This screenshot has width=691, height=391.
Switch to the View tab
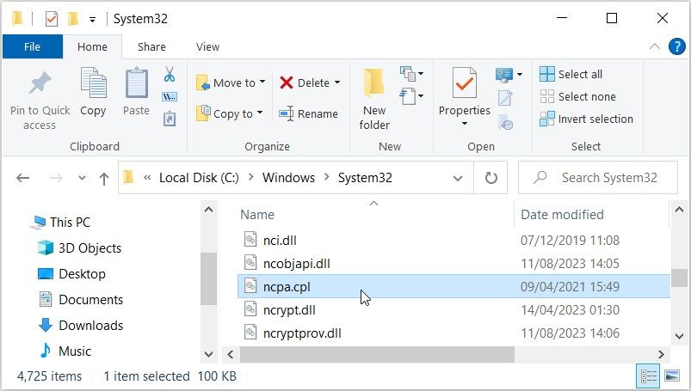(x=207, y=47)
